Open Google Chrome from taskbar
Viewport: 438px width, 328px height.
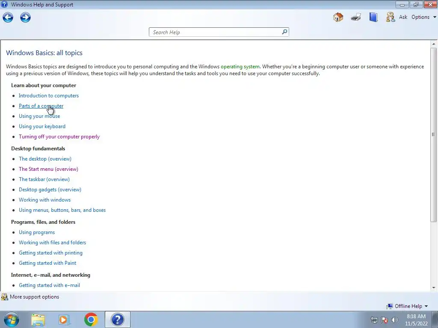coord(91,319)
